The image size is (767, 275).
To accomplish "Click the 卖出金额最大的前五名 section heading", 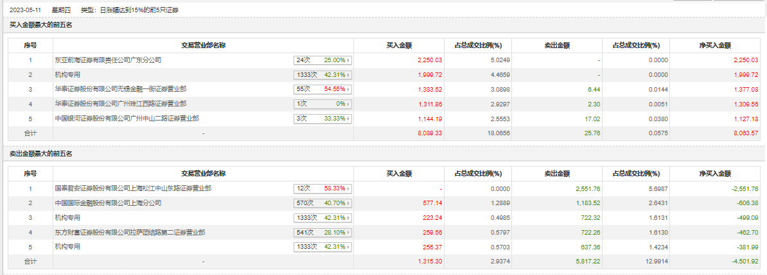I will point(41,154).
